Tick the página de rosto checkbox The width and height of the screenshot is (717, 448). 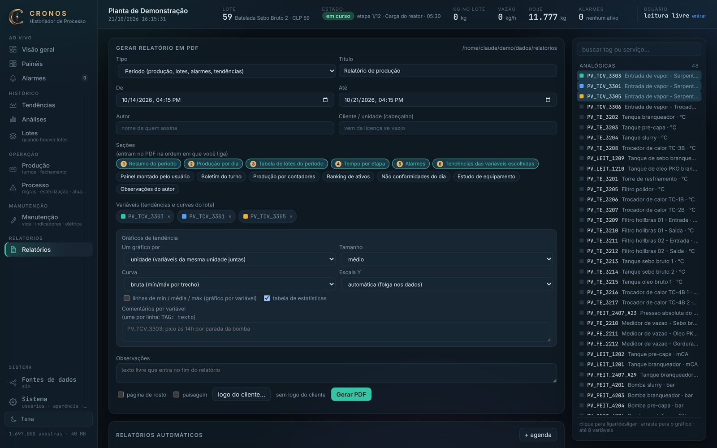click(x=121, y=395)
